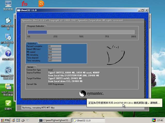Viewport: 165px width, 123px height.
Task: Click the second quick launch taskbar icon
Action: click(x=18, y=120)
